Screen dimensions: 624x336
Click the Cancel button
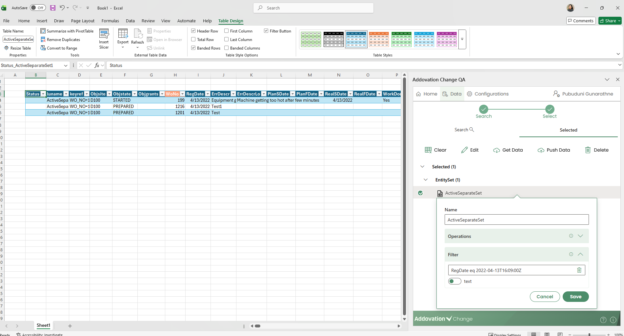click(545, 297)
